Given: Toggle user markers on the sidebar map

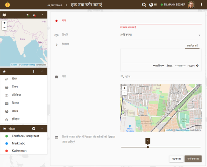Looking at the screenshot, I should pos(34,15).
